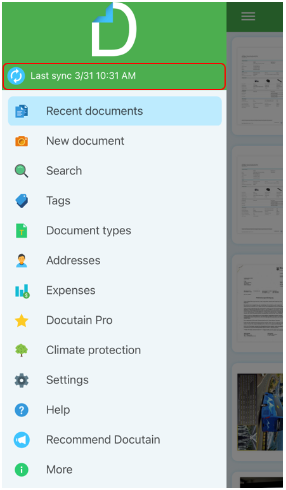Click the person Addresses icon
This screenshot has width=286, height=490.
22,261
